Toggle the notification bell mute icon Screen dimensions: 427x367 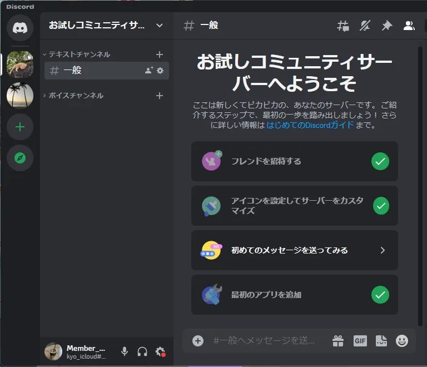(x=365, y=26)
